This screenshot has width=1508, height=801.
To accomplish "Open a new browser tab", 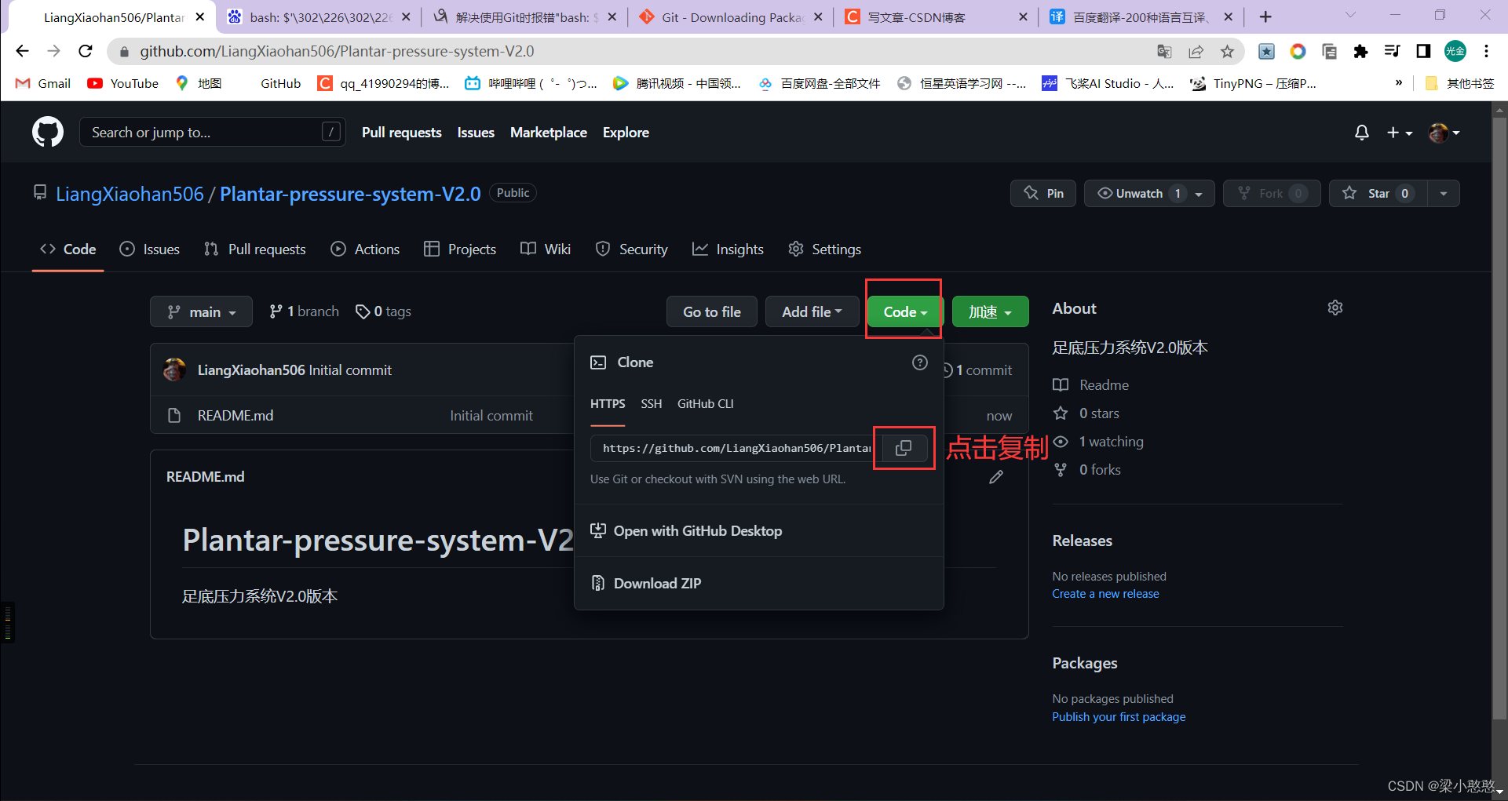I will 1265,16.
